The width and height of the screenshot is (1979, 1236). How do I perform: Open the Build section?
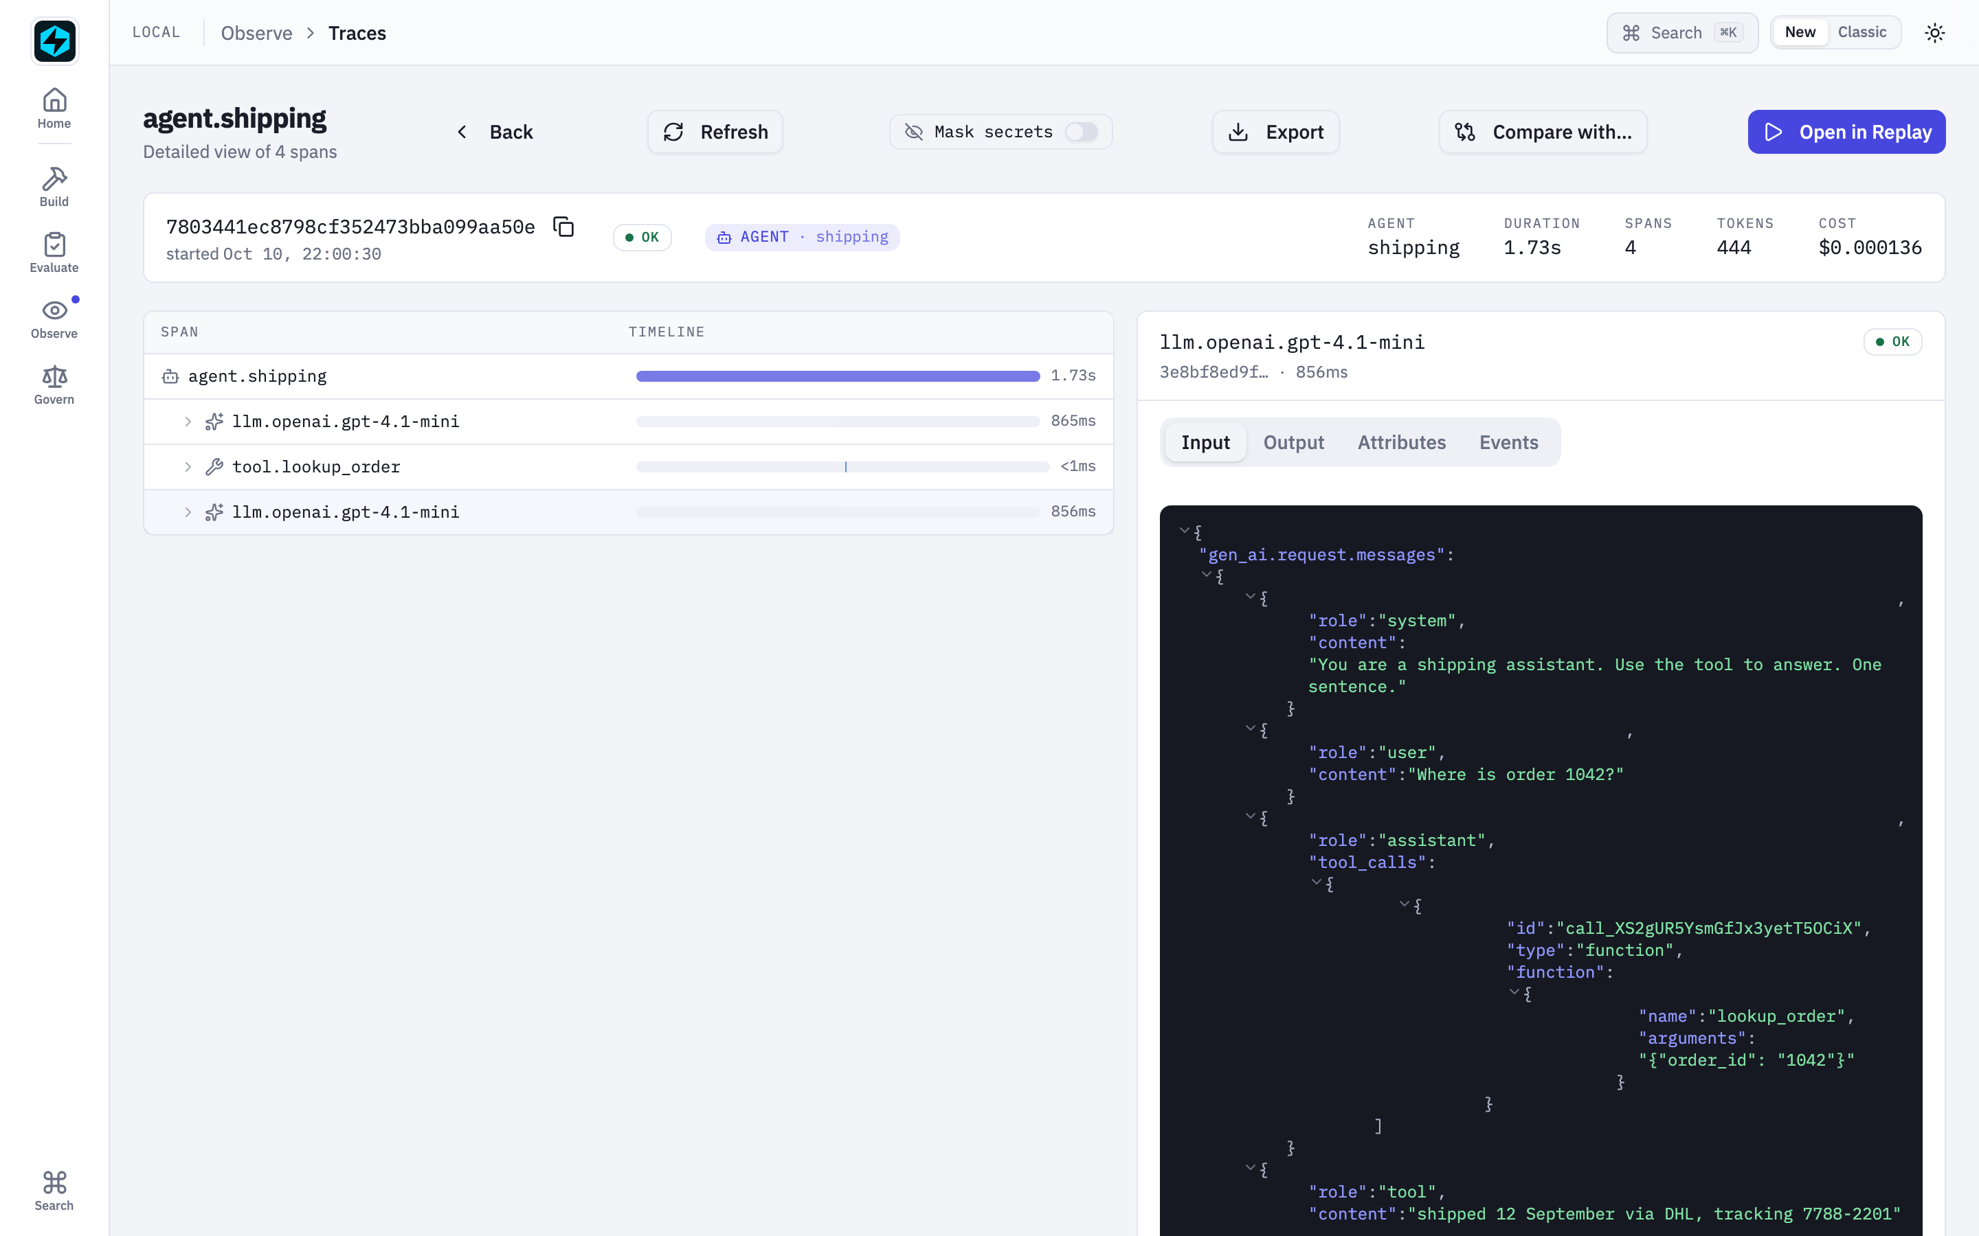coord(54,187)
